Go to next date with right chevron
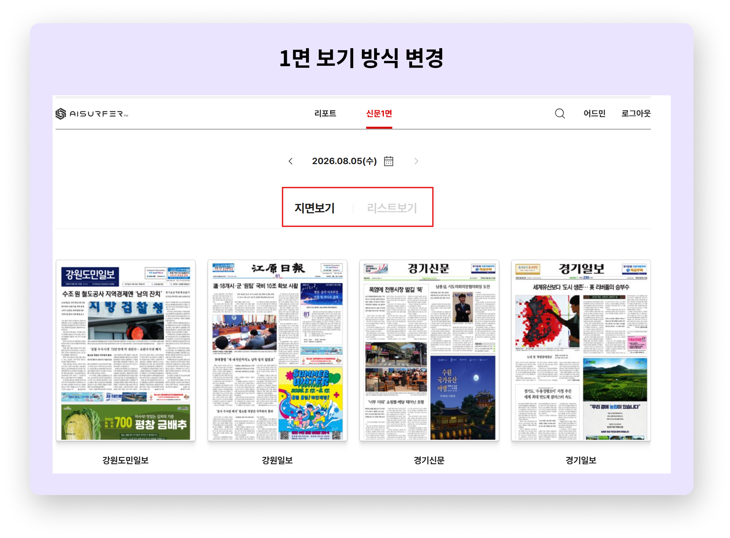Image resolution: width=730 pixels, height=538 pixels. point(416,161)
